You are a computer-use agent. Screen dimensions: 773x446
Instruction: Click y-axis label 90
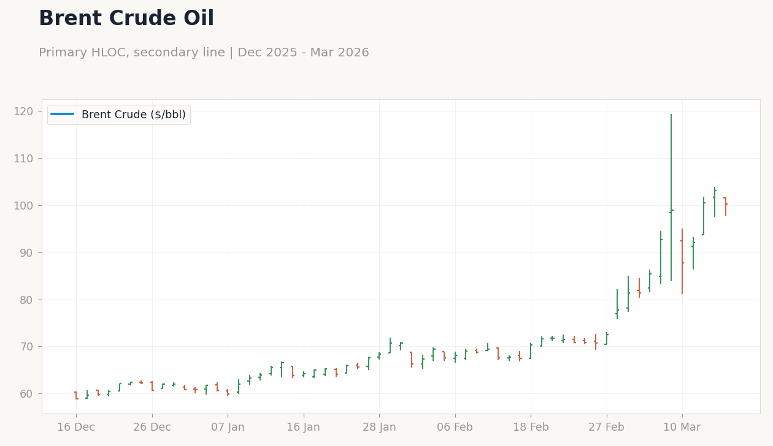click(26, 252)
